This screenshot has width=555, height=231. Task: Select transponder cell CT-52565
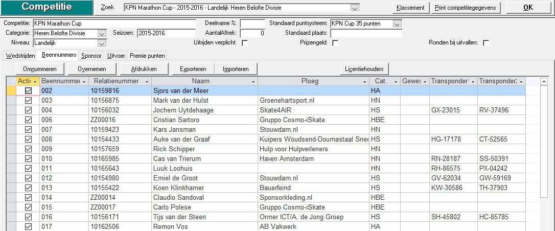(x=501, y=140)
